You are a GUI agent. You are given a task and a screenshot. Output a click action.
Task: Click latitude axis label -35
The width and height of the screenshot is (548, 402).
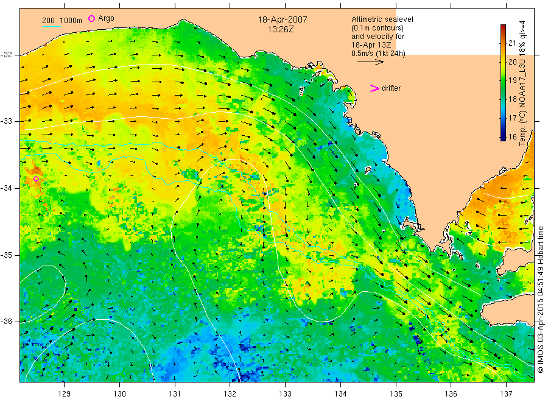[6, 255]
